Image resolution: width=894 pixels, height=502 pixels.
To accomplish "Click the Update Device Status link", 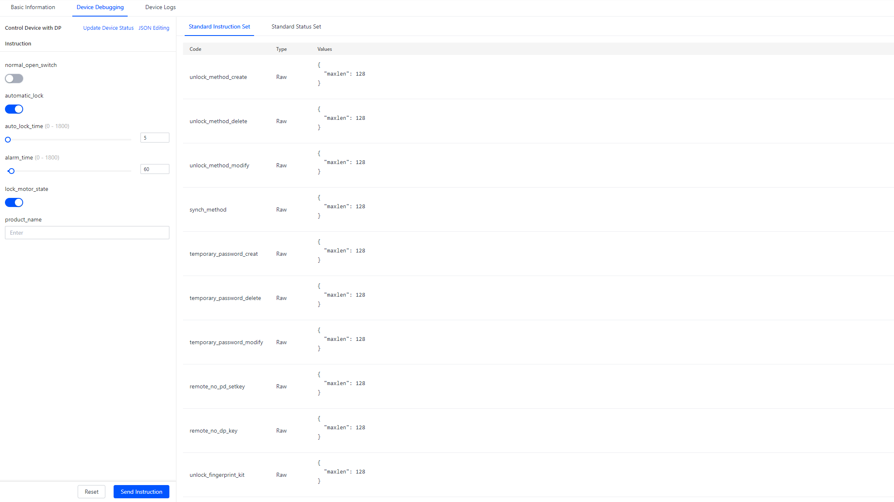I will point(108,28).
